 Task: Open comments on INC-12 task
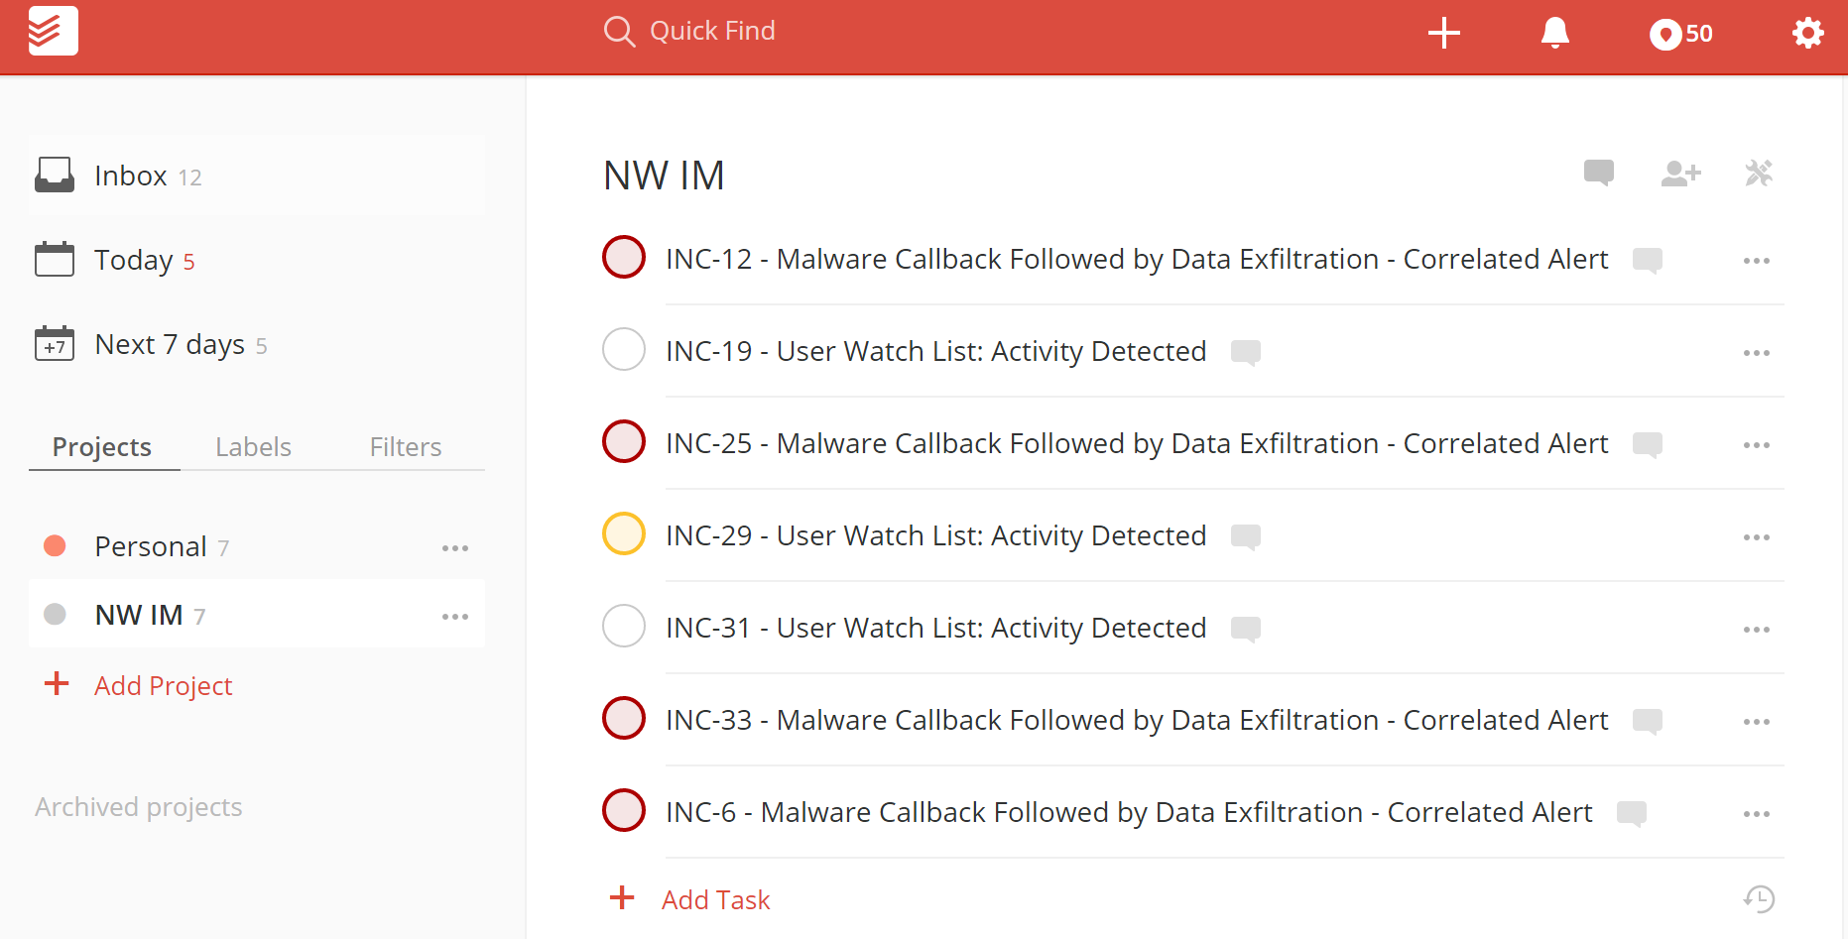pyautogui.click(x=1647, y=261)
